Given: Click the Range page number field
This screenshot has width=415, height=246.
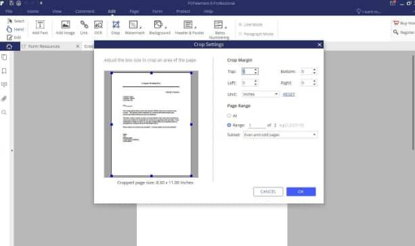Looking at the screenshot, I should [257, 125].
